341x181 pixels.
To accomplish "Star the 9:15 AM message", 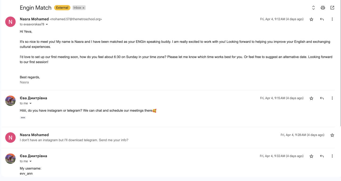I will [311, 98].
